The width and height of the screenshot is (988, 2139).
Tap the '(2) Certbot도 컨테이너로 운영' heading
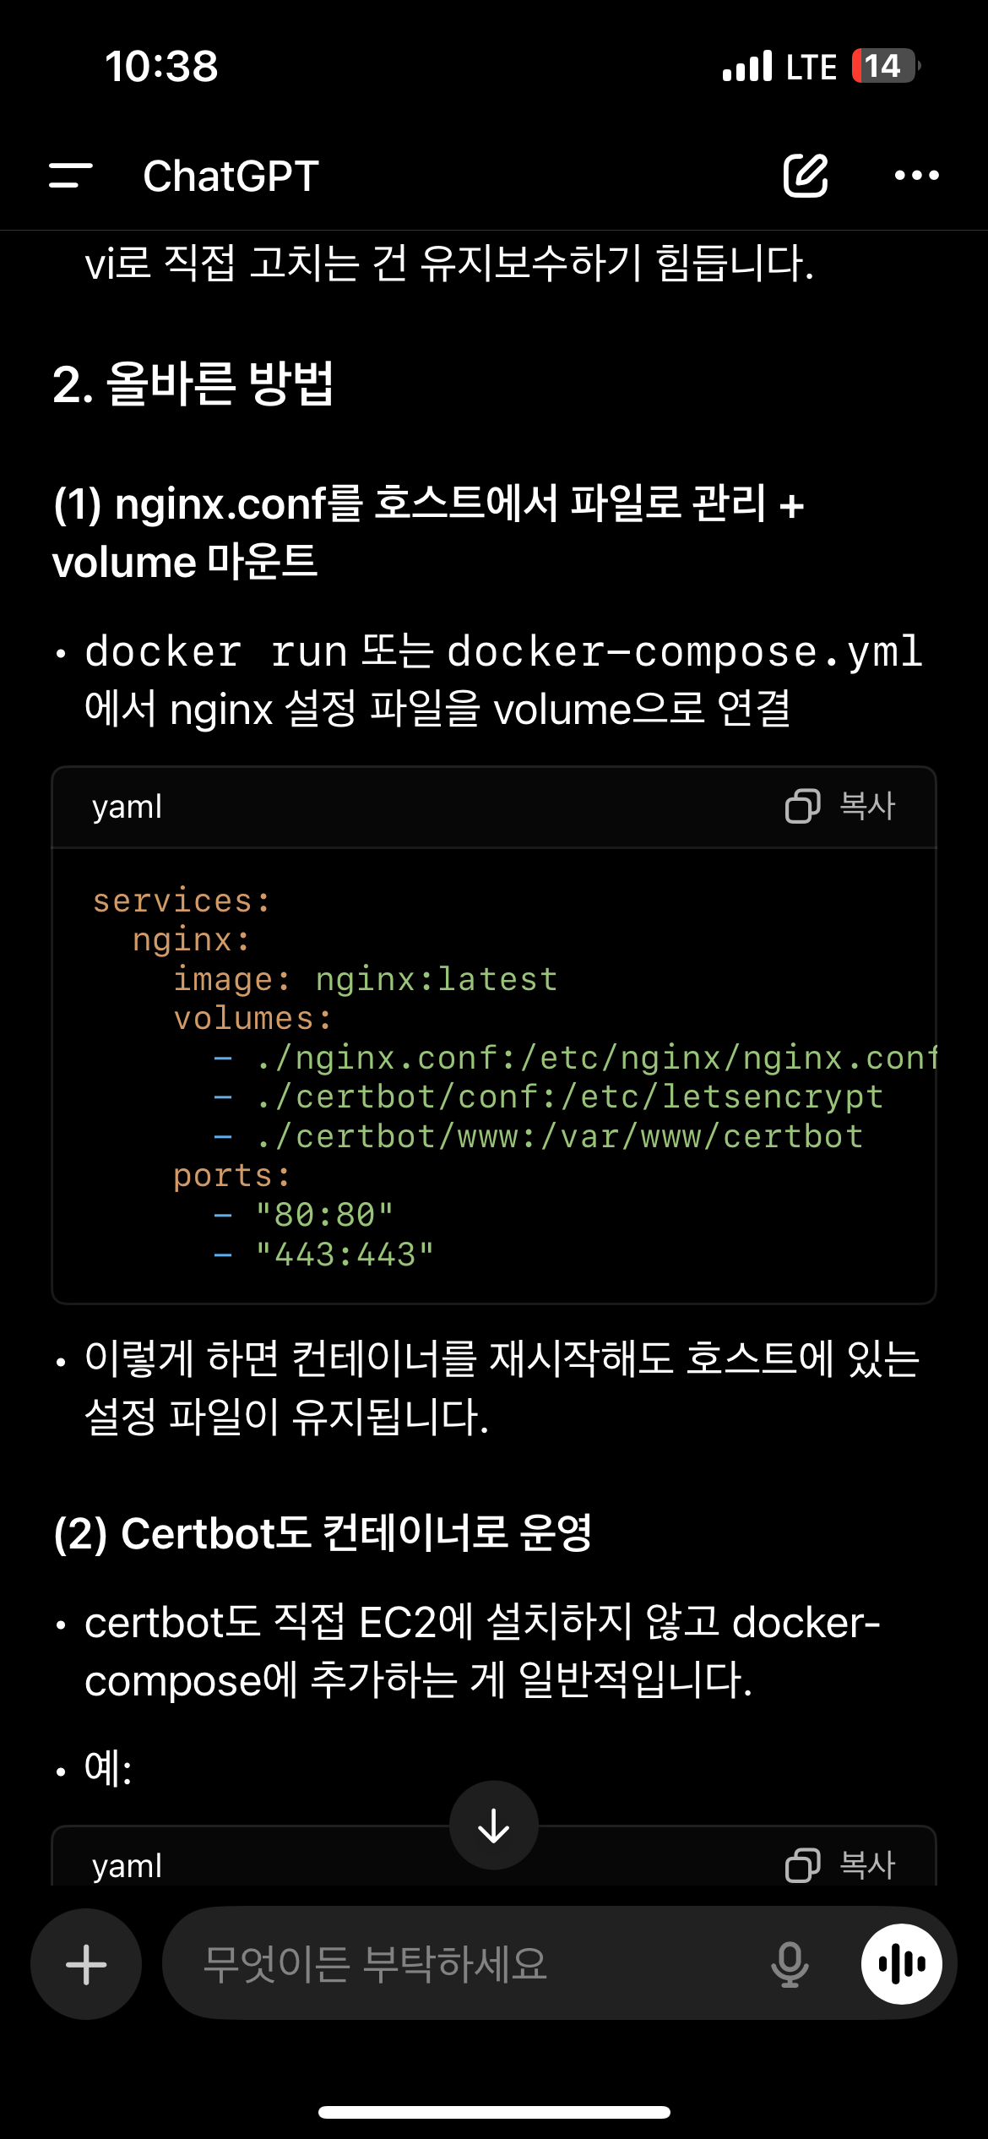323,1533
